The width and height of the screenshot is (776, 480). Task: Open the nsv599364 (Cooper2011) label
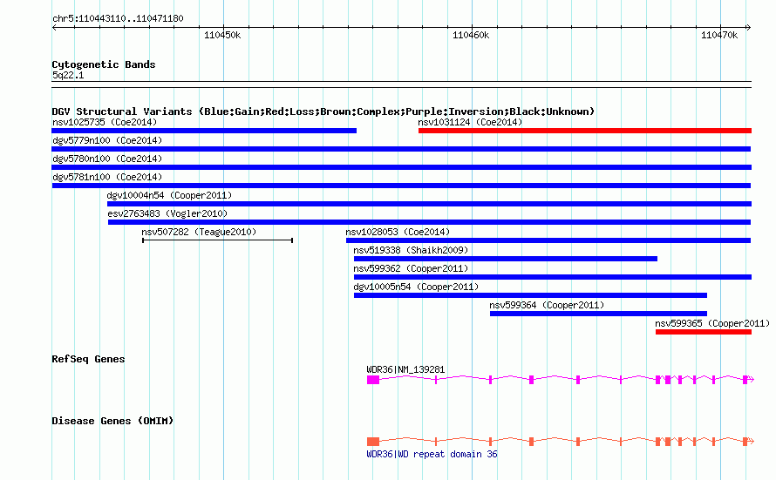coord(547,305)
